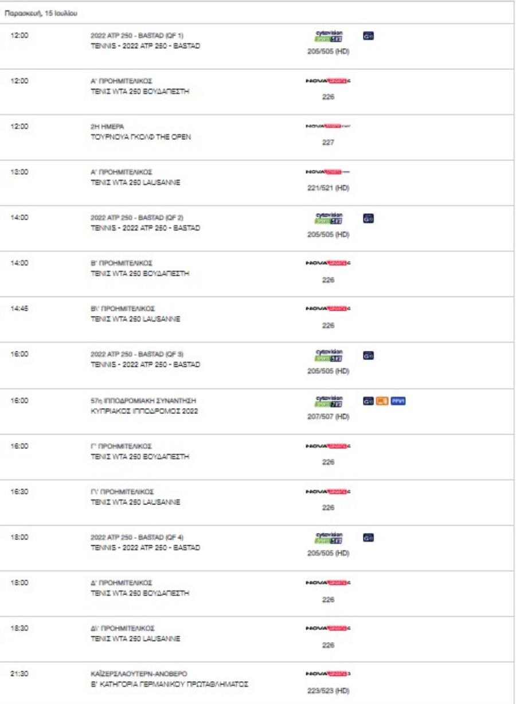Click the 205/505 (HD) channel number at 18:00
516x704 pixels.
click(329, 553)
